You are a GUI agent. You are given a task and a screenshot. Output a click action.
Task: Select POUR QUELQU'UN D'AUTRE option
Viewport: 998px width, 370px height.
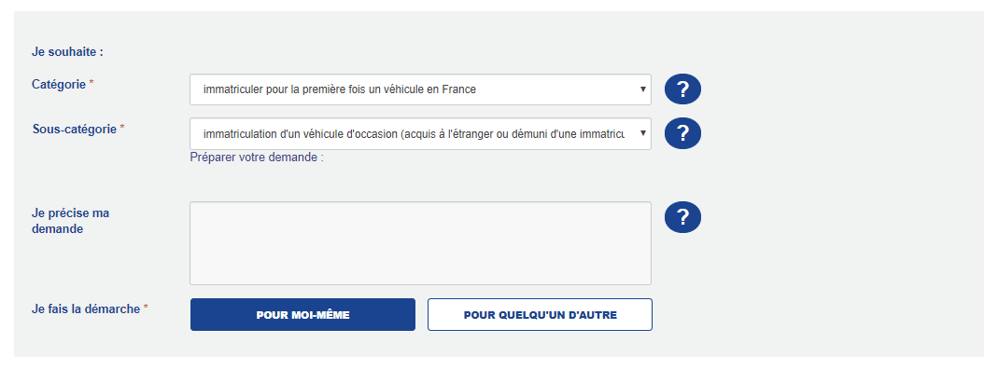(540, 315)
